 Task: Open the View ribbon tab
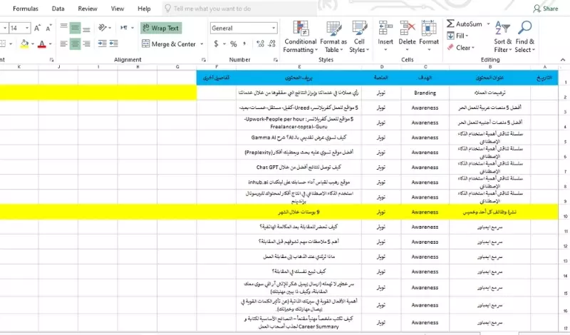click(118, 9)
